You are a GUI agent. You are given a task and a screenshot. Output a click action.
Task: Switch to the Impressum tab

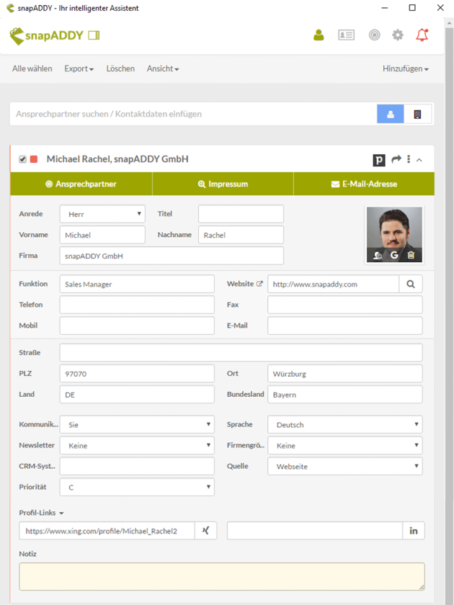pyautogui.click(x=223, y=184)
